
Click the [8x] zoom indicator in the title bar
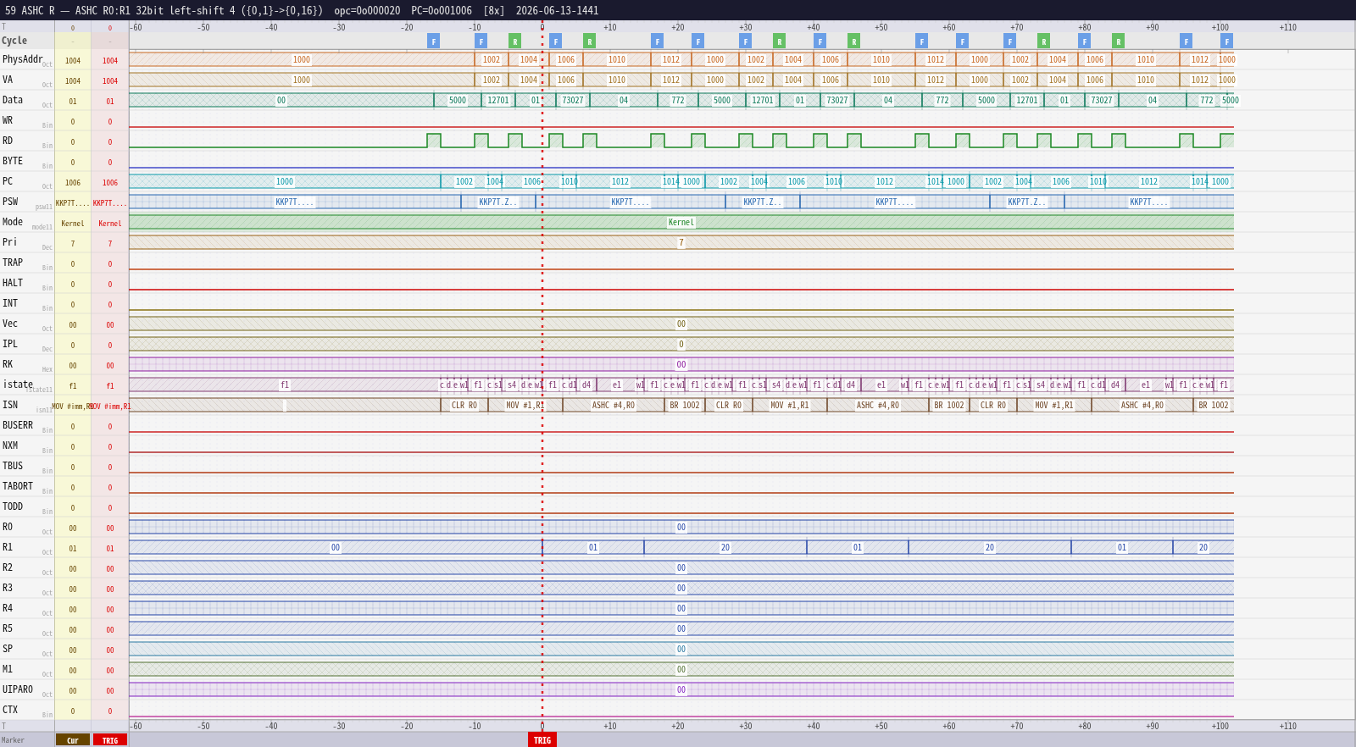[x=493, y=11]
